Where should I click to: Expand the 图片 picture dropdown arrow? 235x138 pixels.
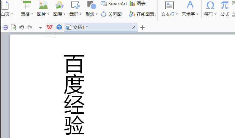(48, 14)
